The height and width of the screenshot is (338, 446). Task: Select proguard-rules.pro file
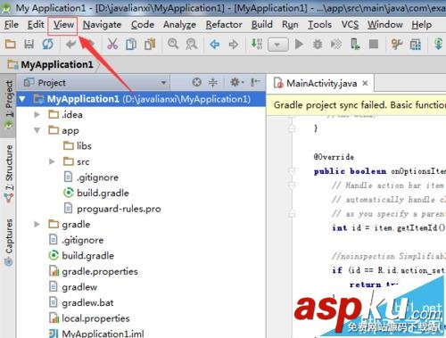click(x=112, y=209)
